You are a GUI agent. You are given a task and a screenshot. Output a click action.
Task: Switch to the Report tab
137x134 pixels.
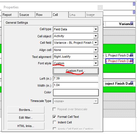coord(10,15)
